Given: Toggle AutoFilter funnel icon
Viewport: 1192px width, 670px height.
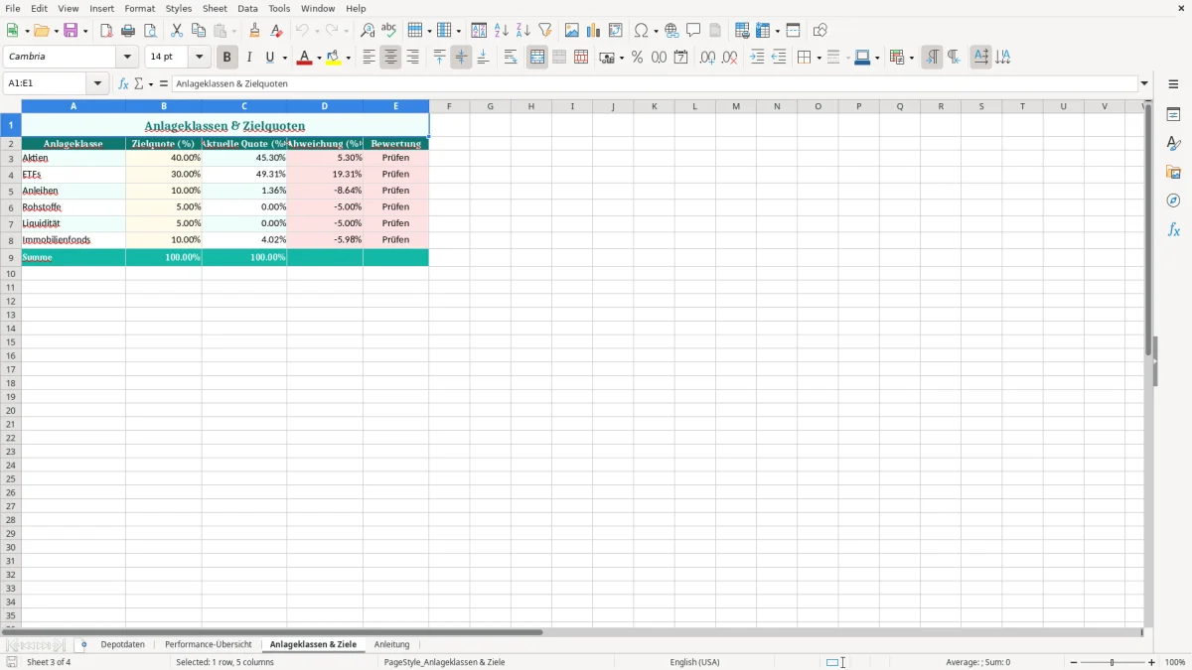Looking at the screenshot, I should pyautogui.click(x=545, y=31).
